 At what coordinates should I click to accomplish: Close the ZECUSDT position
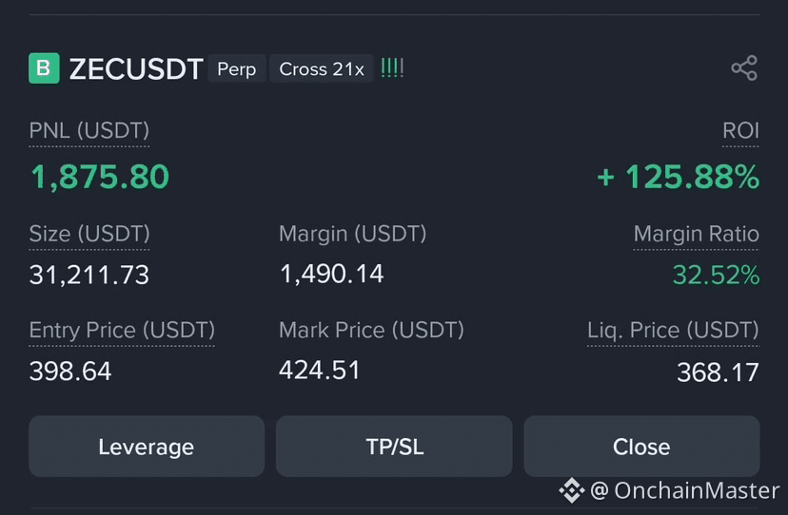641,447
